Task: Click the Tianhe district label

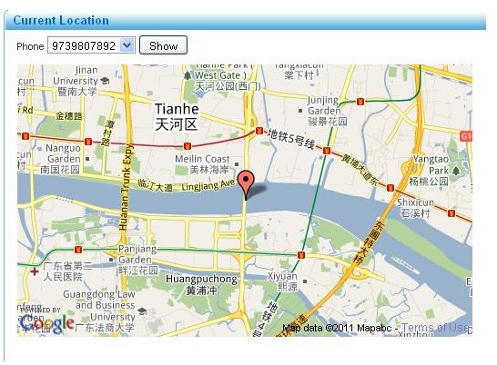Action: 177,117
